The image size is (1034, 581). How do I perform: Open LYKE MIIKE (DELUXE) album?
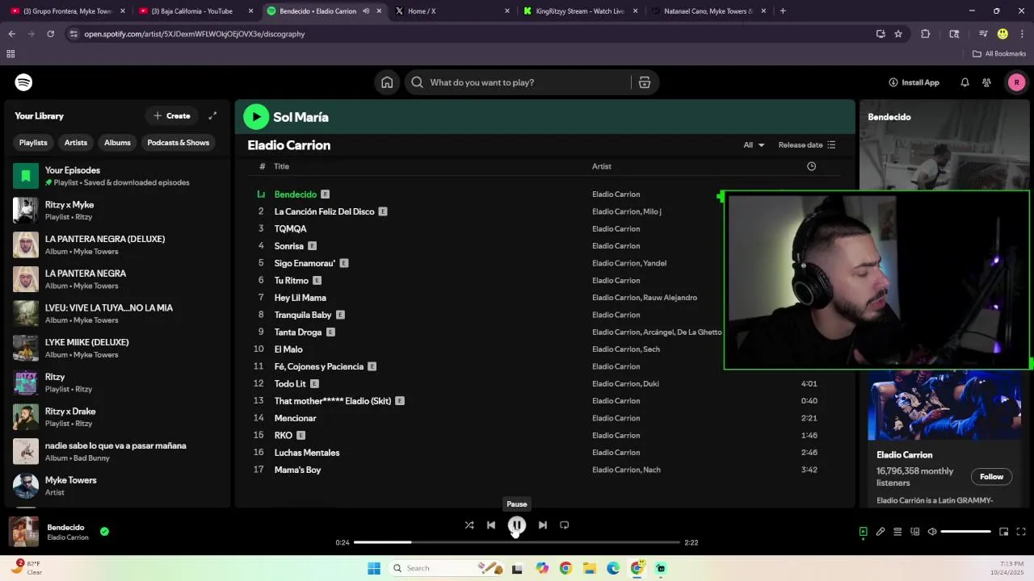117,349
